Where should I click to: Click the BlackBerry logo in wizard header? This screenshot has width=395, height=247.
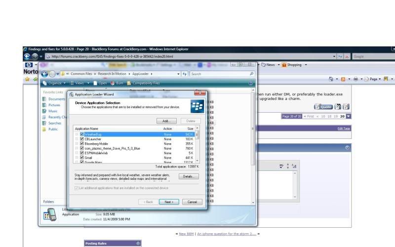click(x=197, y=106)
